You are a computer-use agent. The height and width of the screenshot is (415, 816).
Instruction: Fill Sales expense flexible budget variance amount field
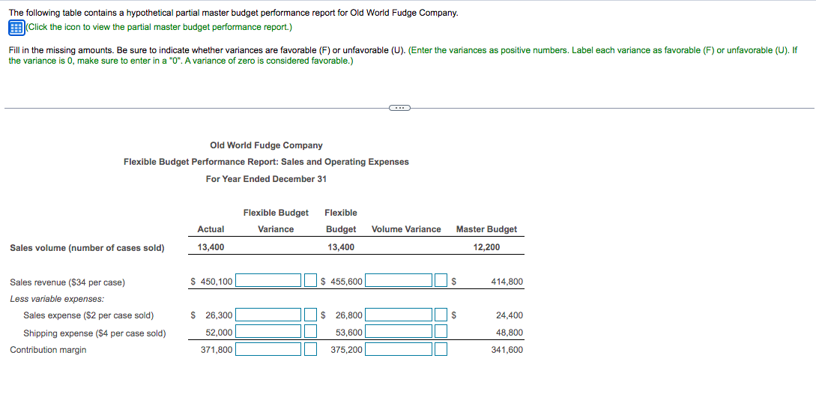tap(268, 315)
